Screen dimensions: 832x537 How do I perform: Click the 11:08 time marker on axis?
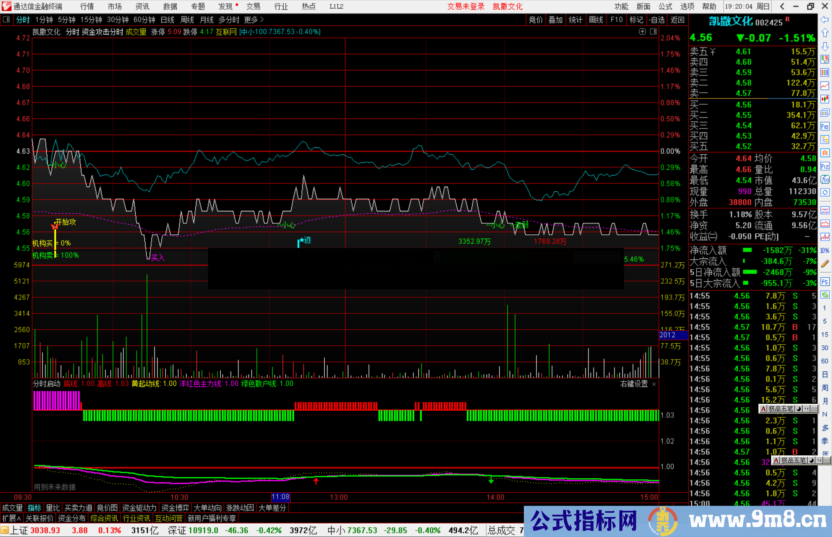[x=280, y=497]
